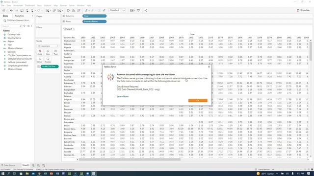Open the File menu
This screenshot has width=314, height=176.
[x=3, y=5]
